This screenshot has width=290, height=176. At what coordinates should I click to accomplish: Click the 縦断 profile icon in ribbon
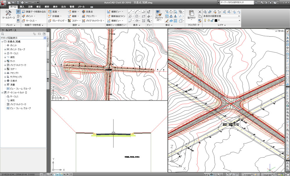[69, 16]
